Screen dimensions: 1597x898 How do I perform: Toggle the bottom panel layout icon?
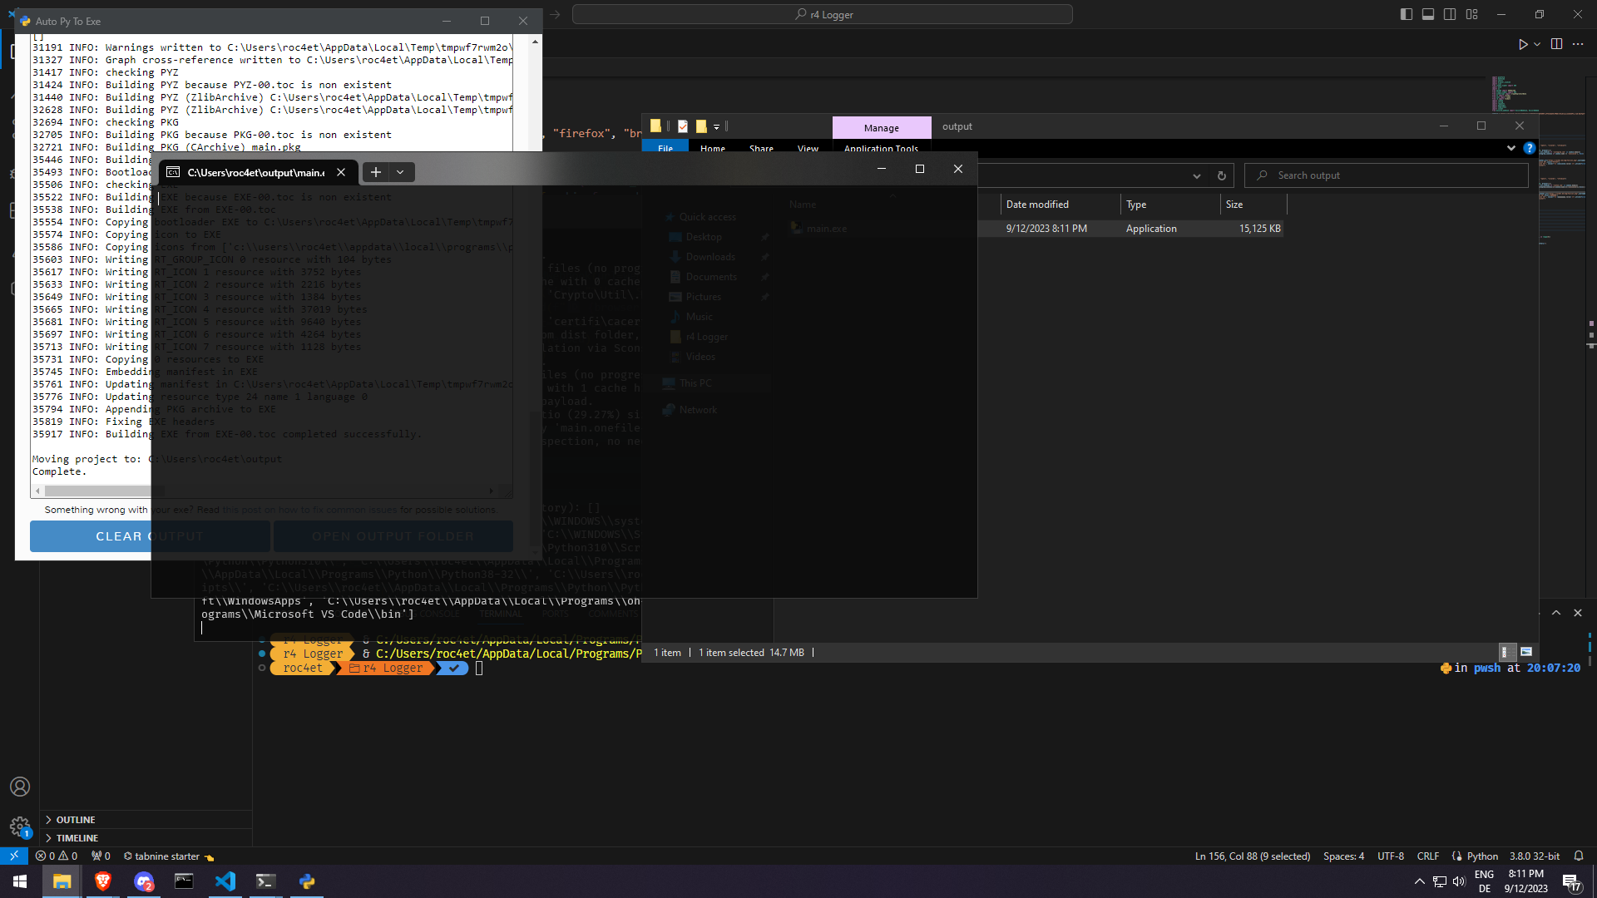1428,14
